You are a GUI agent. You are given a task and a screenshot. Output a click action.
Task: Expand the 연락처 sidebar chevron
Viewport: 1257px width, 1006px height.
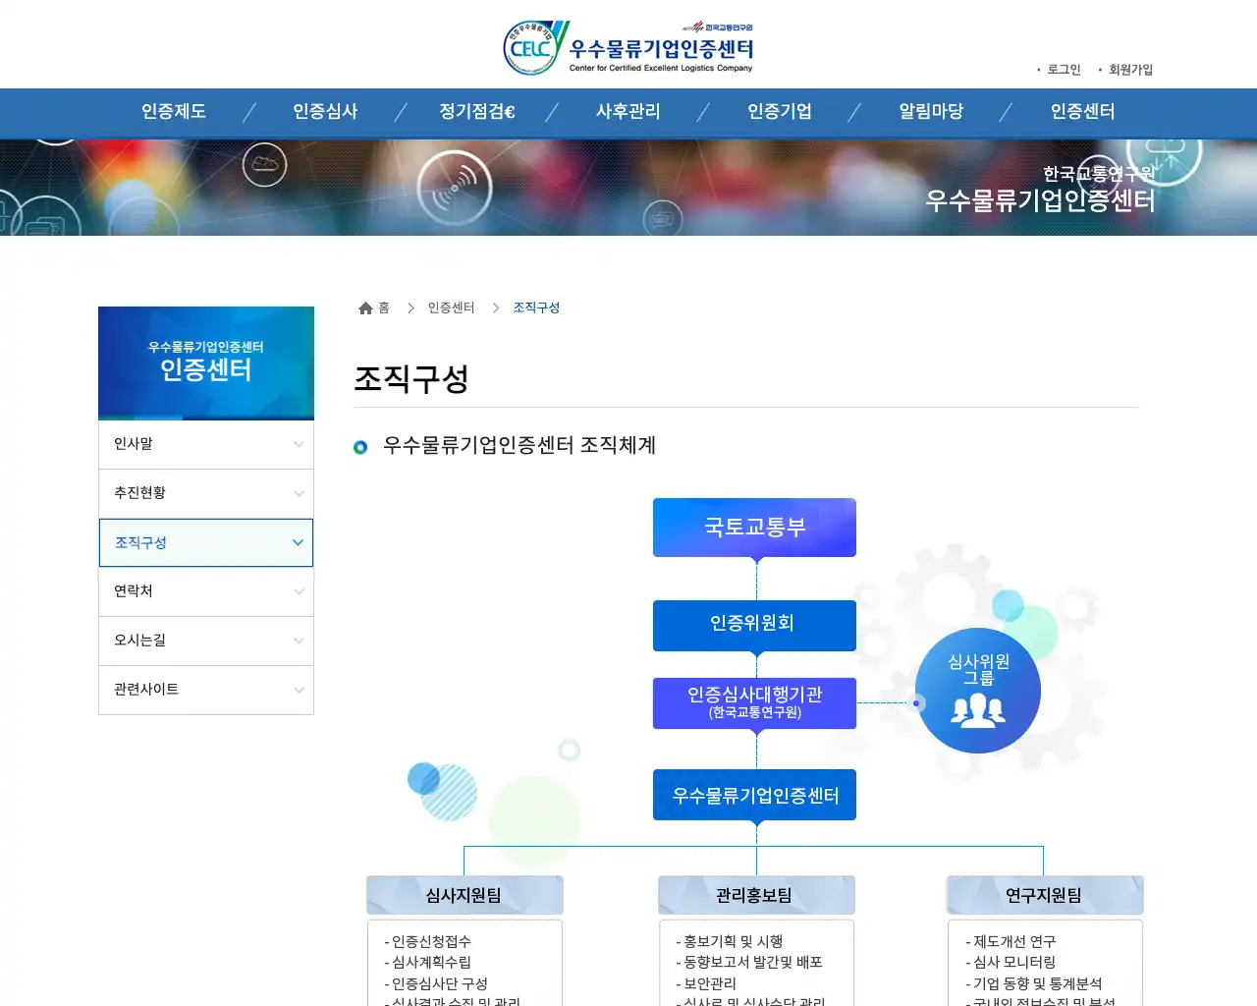pos(299,591)
